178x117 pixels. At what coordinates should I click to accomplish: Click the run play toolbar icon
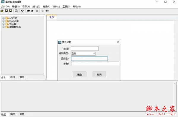33,11
